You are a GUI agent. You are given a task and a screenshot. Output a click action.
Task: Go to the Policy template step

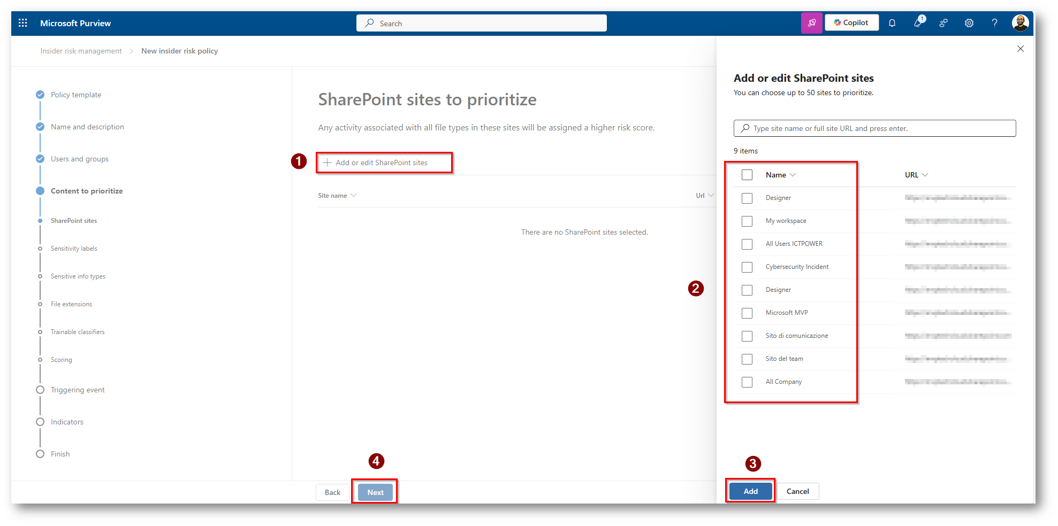(76, 95)
